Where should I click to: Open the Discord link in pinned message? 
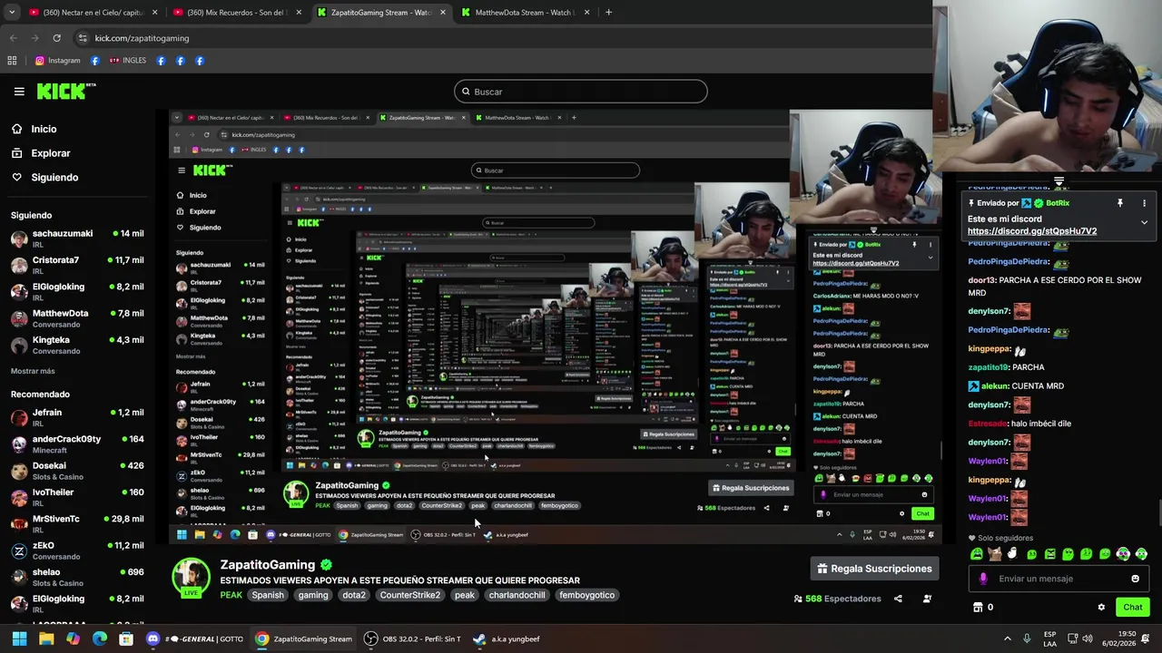[1032, 231]
